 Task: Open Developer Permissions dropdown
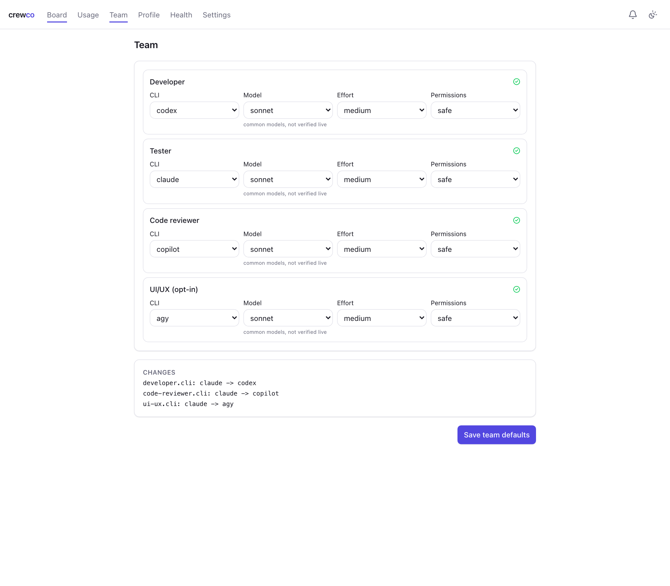pos(475,110)
